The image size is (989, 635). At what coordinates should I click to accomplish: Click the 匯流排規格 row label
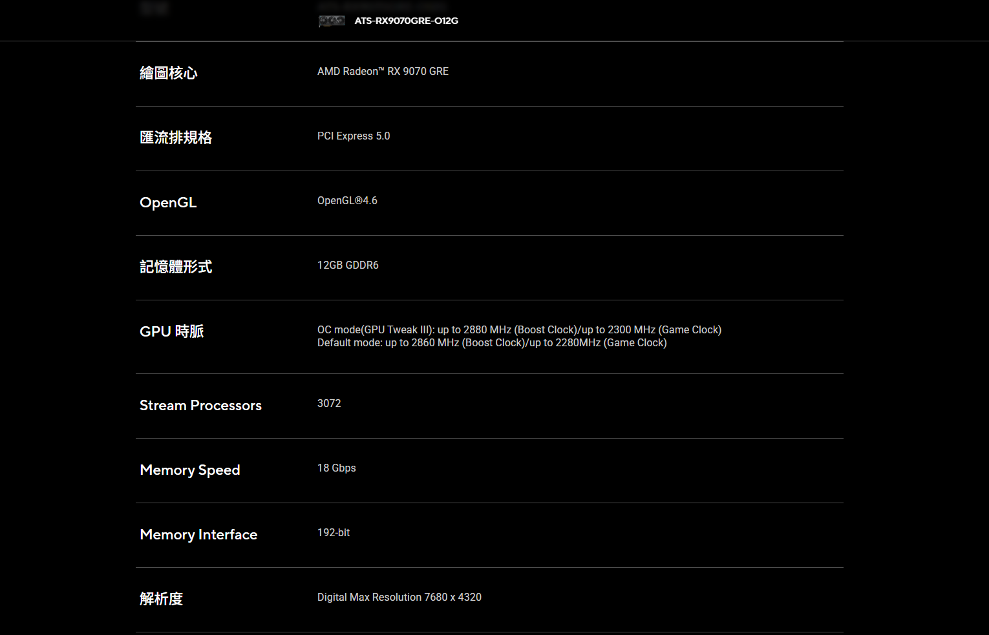click(176, 138)
